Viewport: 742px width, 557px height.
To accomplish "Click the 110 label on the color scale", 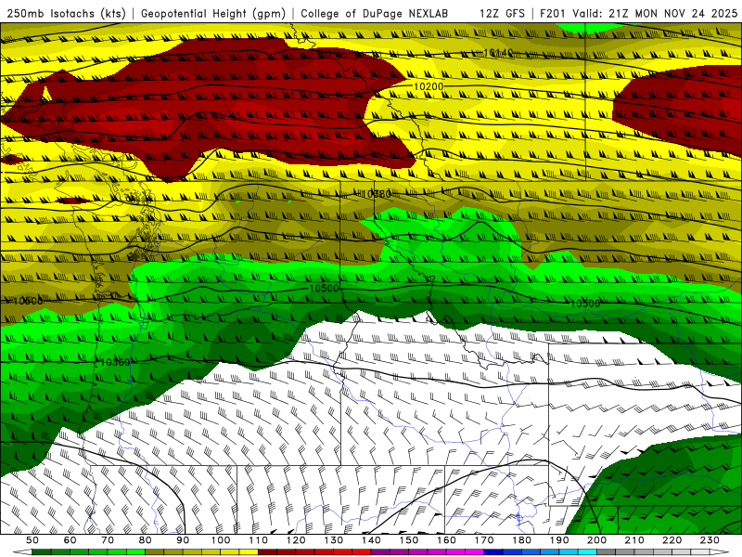I will [x=259, y=540].
